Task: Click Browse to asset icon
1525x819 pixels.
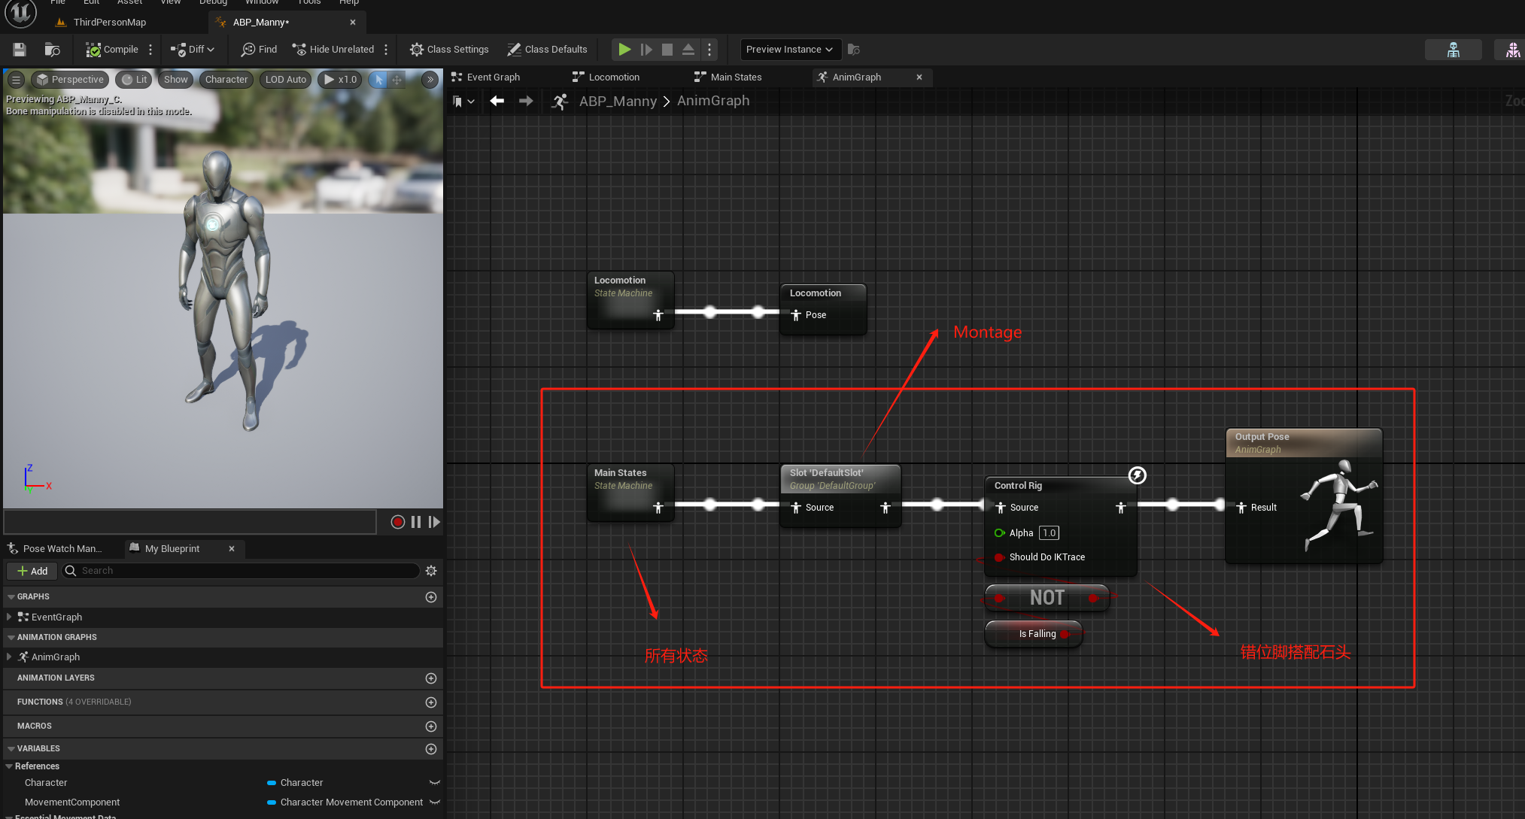Action: coord(52,50)
